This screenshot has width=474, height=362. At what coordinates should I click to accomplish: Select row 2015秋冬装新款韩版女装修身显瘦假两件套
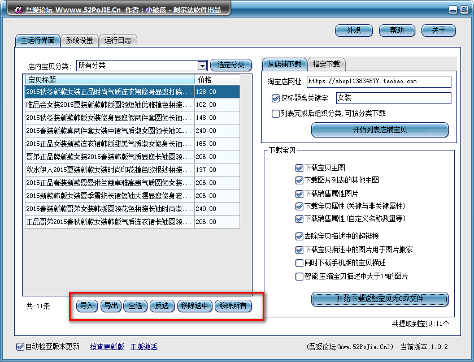pyautogui.click(x=132, y=118)
